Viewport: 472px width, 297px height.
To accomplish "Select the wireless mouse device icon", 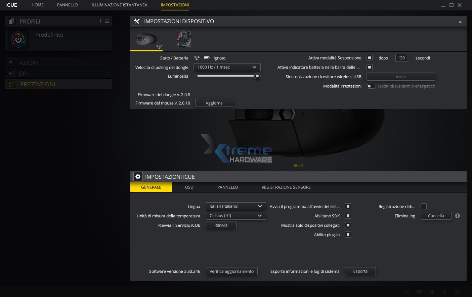I will coord(147,40).
